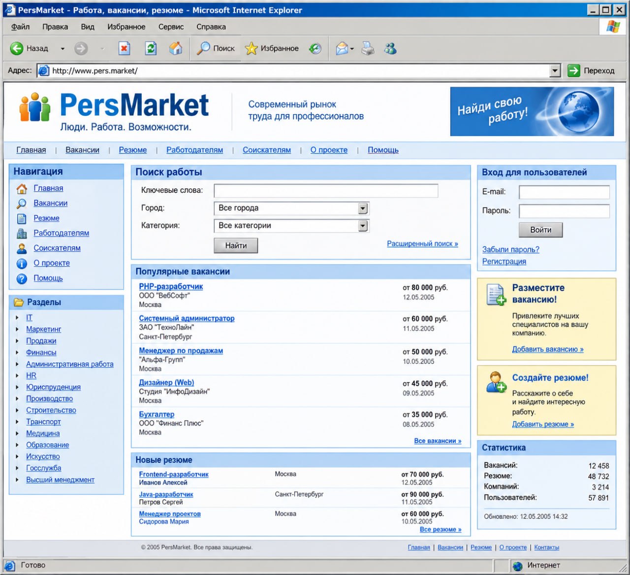Image resolution: width=630 pixels, height=575 pixels.
Task: Open the Поиск search toolbar button
Action: [x=216, y=48]
